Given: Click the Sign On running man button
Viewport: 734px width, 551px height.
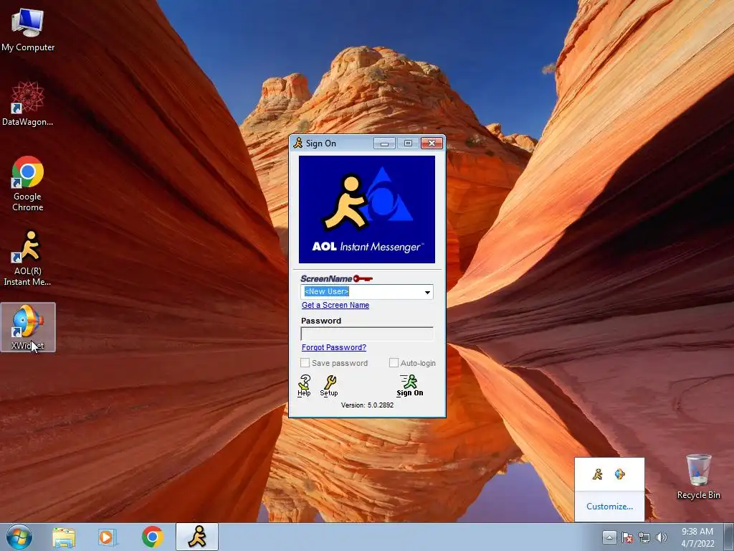Looking at the screenshot, I should click(x=409, y=385).
